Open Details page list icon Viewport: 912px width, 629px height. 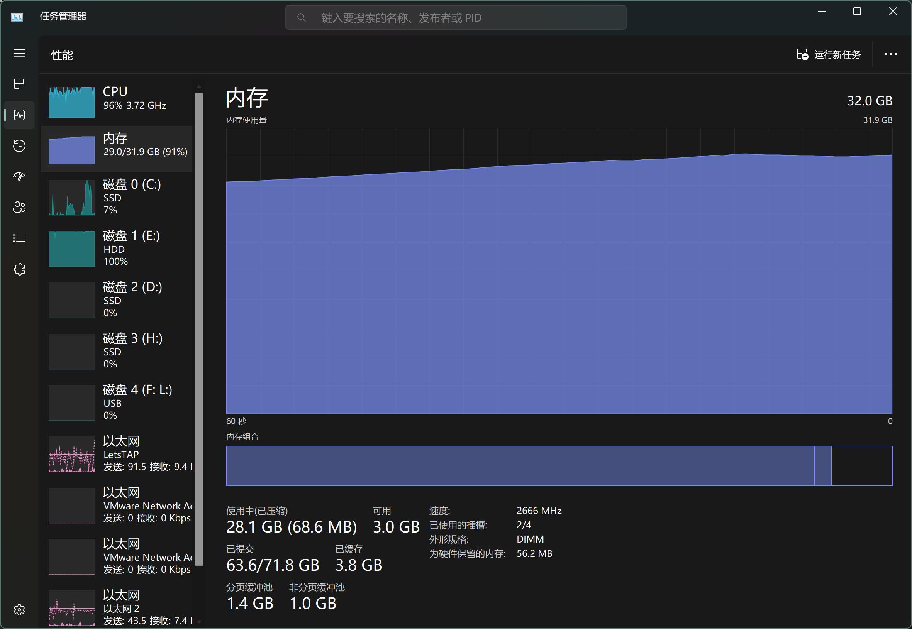[x=19, y=238]
